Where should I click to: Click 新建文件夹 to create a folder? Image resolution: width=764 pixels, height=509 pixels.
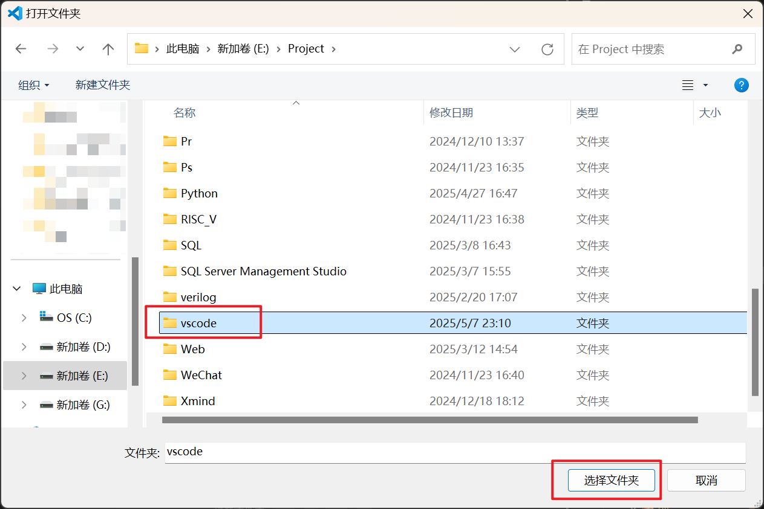103,85
